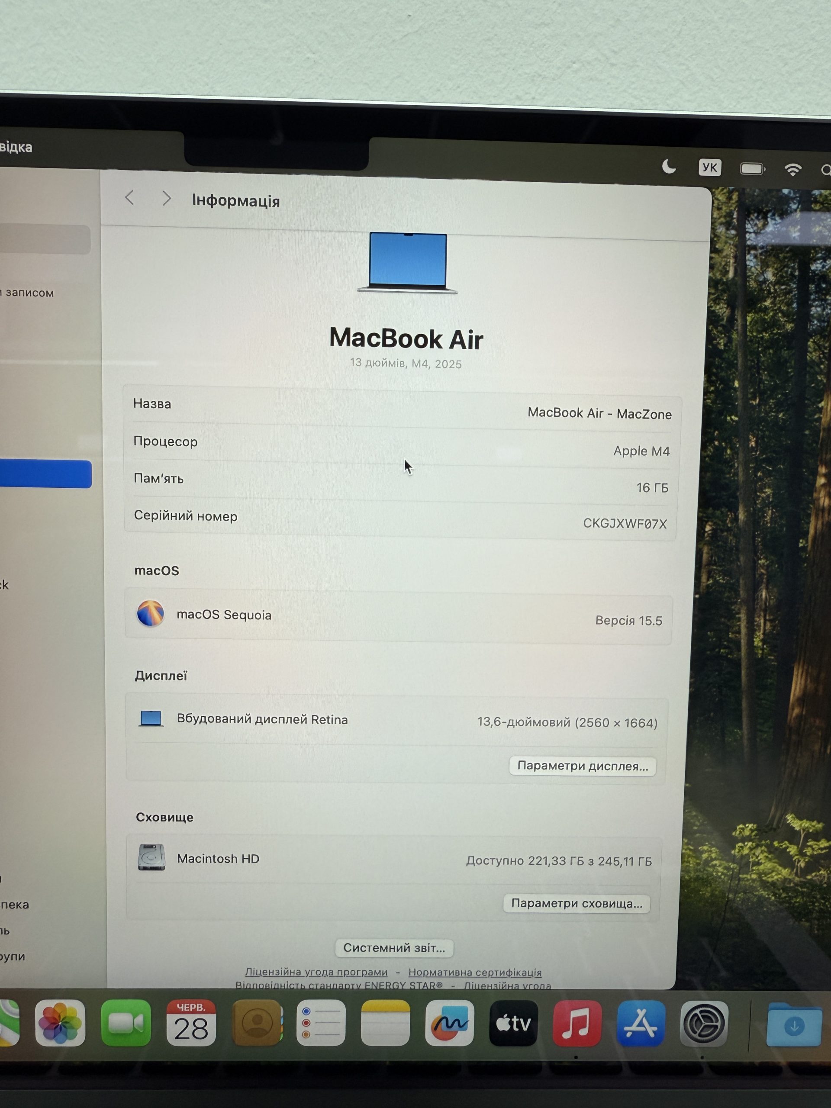Select the highlighted blue sidebar item
The width and height of the screenshot is (831, 1108).
click(x=45, y=473)
